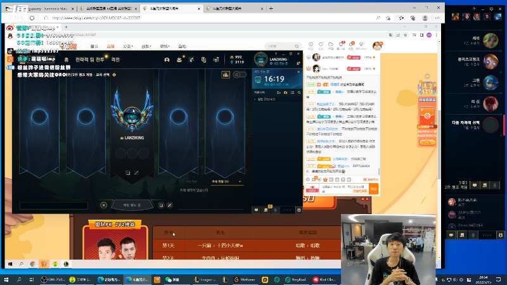The height and width of the screenshot is (285, 507).
Task: Open the 전략적 팀 전투 tab in League client
Action: point(90,60)
